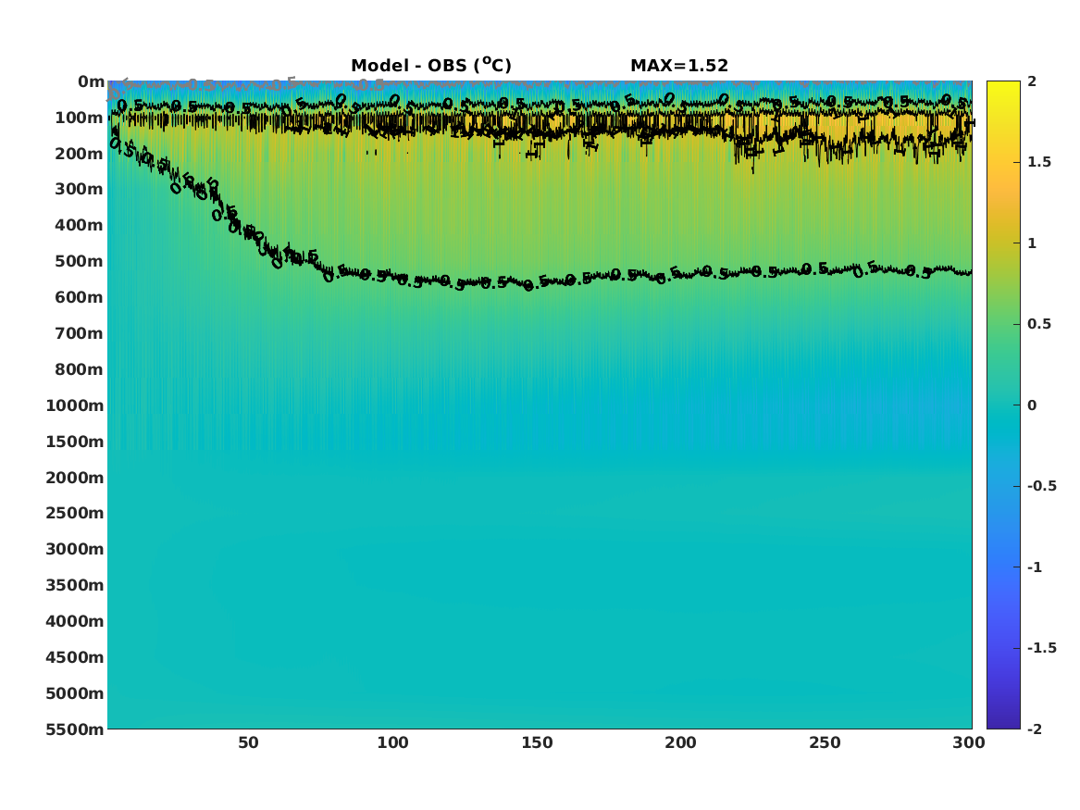The image size is (1080, 810).
Task: Click the '3500m' depth axis label
Action: (75, 585)
